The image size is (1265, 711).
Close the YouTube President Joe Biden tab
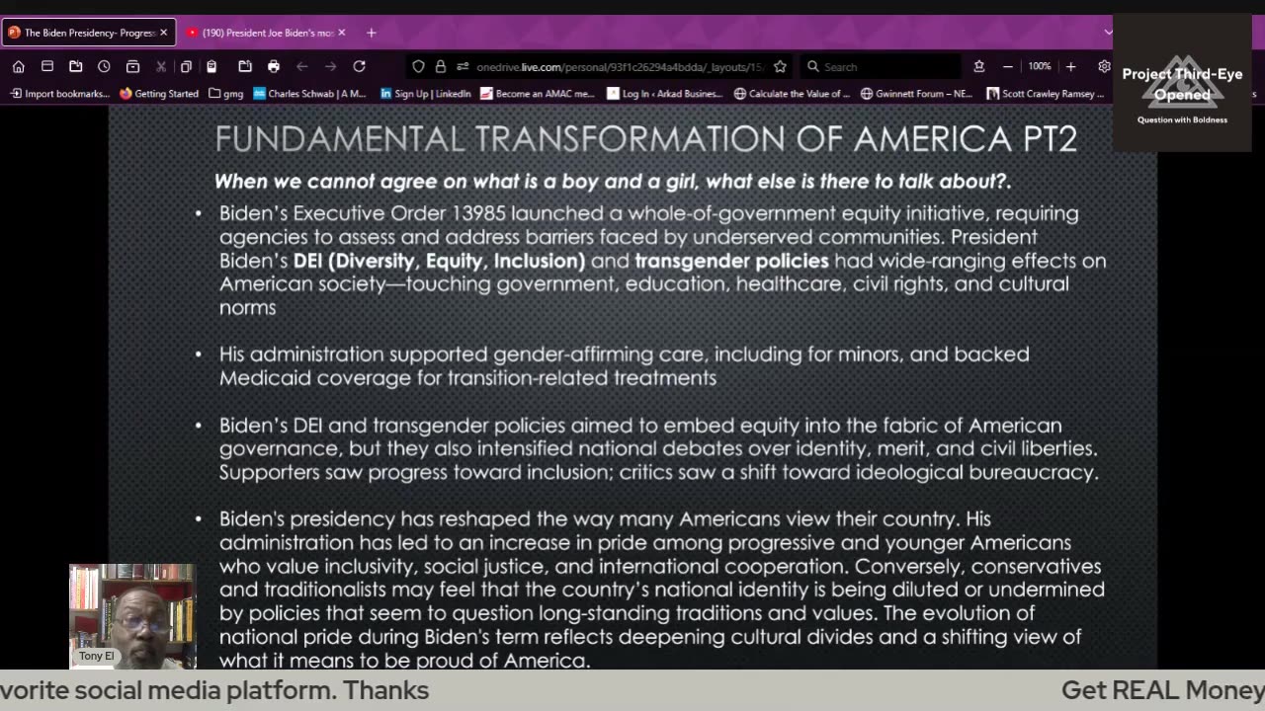pyautogui.click(x=341, y=33)
